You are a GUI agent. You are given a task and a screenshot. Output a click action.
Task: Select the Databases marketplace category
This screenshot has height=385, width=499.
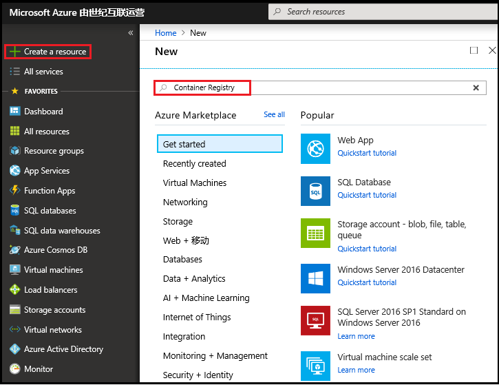click(x=182, y=259)
